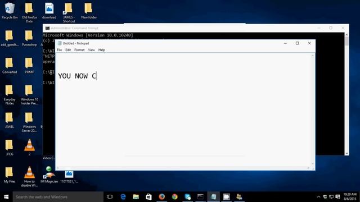The width and height of the screenshot is (360, 202).
Task: Launch Firefox from the taskbar
Action: [x=161, y=197]
